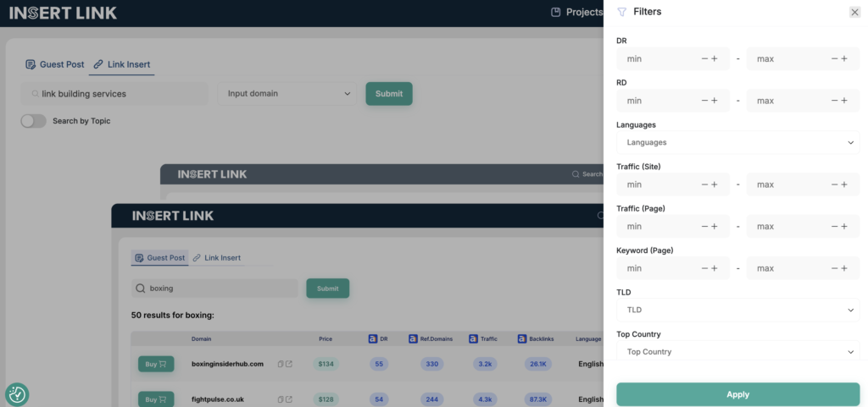868x407 pixels.
Task: Switch to the Guest Post tab above search
Action: 55,64
